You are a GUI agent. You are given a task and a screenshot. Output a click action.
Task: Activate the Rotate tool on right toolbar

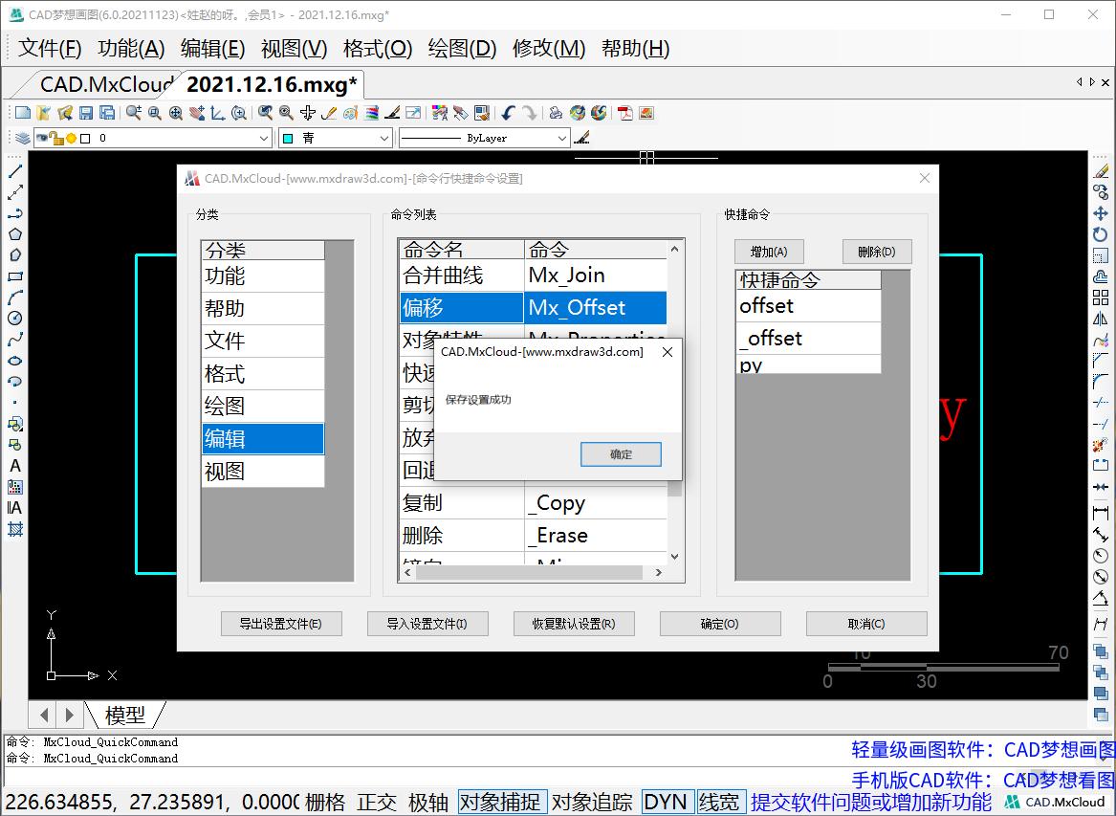point(1101,234)
